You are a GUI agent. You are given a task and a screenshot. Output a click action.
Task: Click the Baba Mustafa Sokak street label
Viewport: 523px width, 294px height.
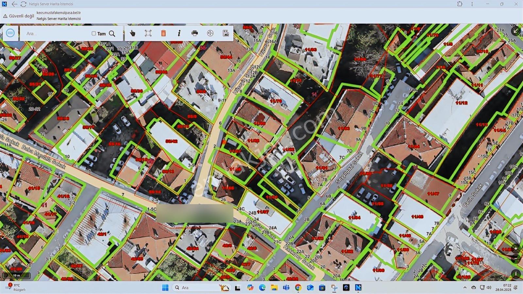(x=43, y=156)
